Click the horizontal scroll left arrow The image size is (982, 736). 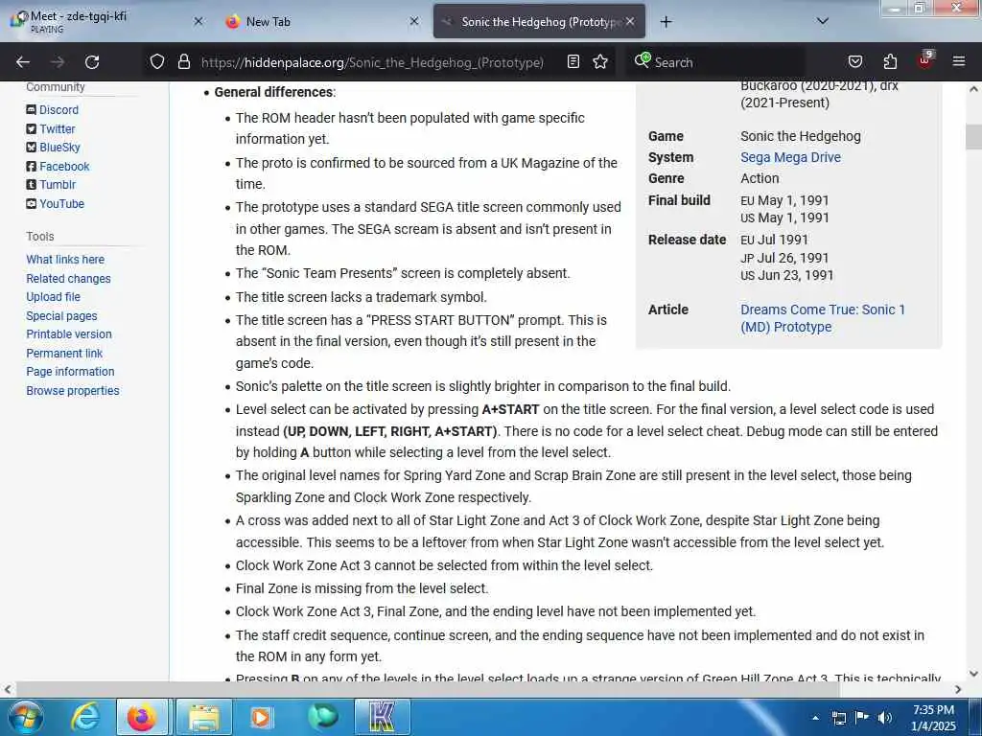[7, 690]
